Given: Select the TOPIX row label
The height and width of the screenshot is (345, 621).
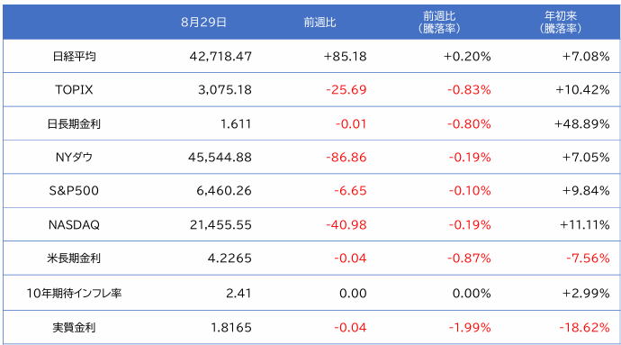Looking at the screenshot, I should 74,89.
